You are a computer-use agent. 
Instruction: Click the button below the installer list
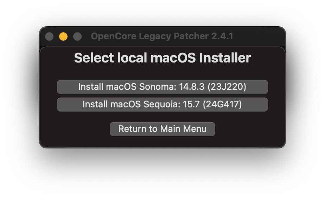tap(162, 129)
